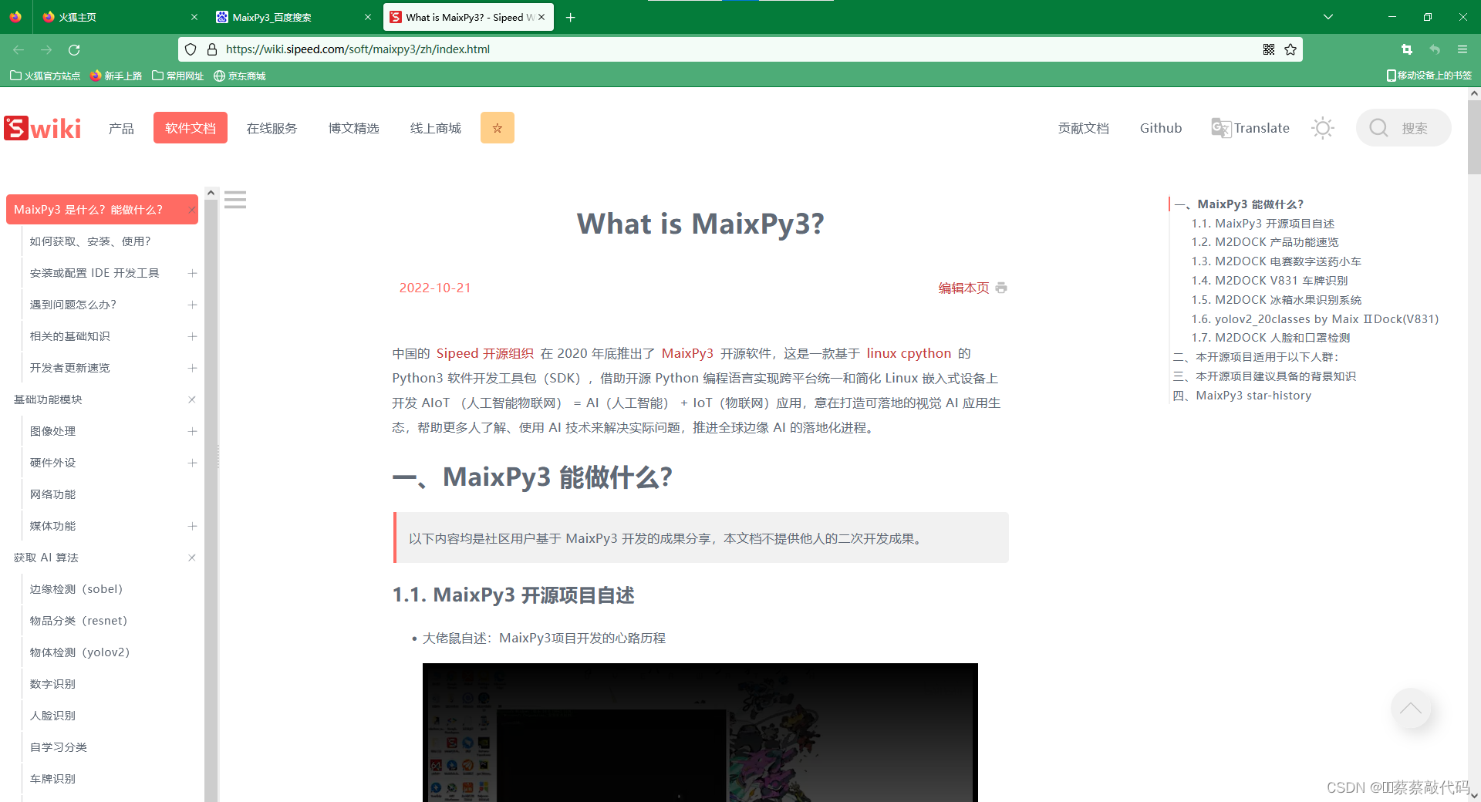Play the MaixPy3 project video thumbnail
This screenshot has height=802, width=1481.
click(x=700, y=732)
